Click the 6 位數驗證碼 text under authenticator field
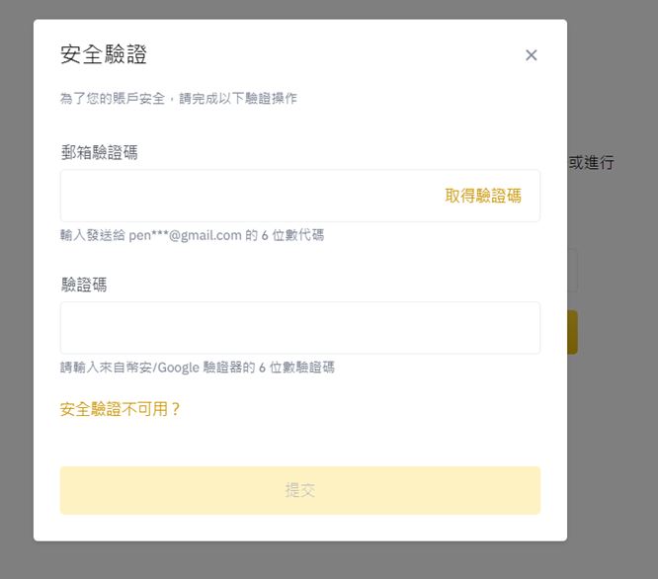658x579 pixels. point(296,368)
